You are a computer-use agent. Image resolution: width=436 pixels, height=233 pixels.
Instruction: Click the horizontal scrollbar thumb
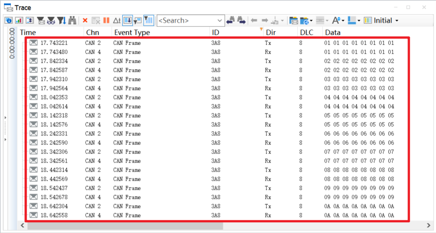tap(125, 226)
